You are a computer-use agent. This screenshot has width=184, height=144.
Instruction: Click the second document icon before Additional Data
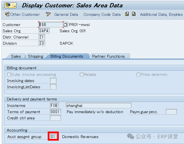134,14
